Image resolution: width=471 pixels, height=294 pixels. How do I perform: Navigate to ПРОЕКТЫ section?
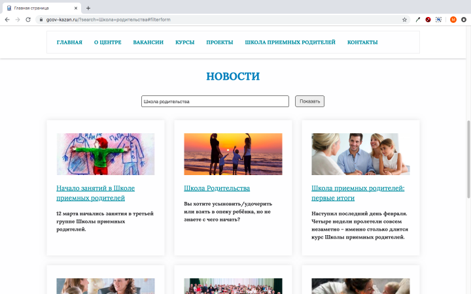pos(220,42)
